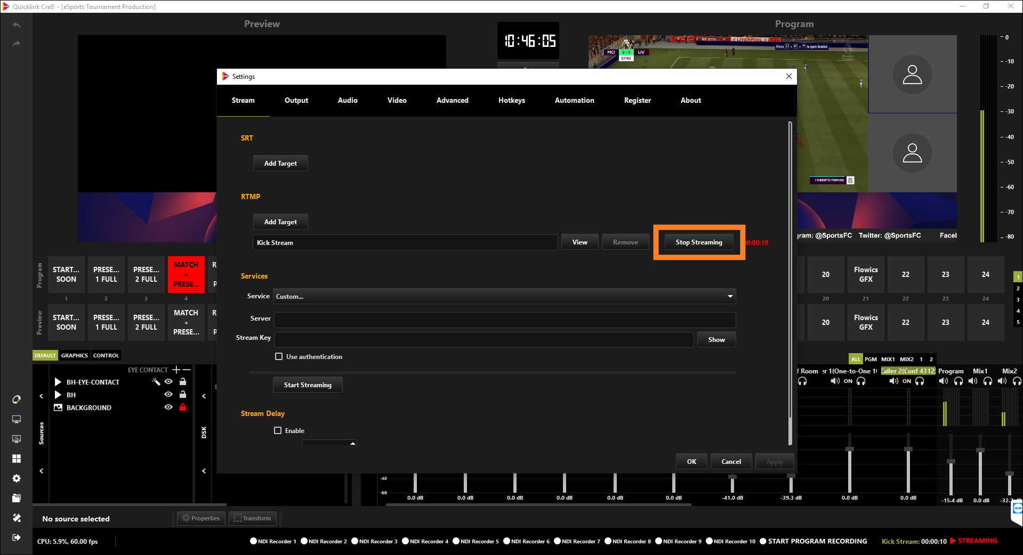Open settings via the sidebar gear icon

tap(17, 478)
